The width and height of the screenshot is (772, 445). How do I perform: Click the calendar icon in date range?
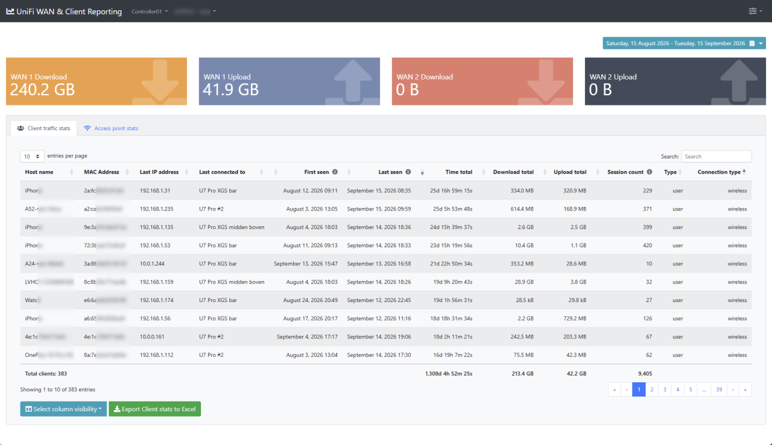(752, 43)
